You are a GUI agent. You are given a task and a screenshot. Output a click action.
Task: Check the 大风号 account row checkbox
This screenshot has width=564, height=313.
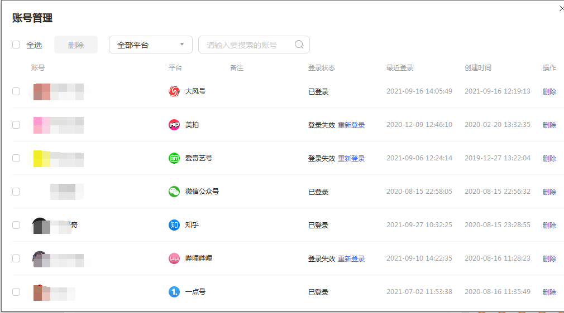tap(16, 91)
